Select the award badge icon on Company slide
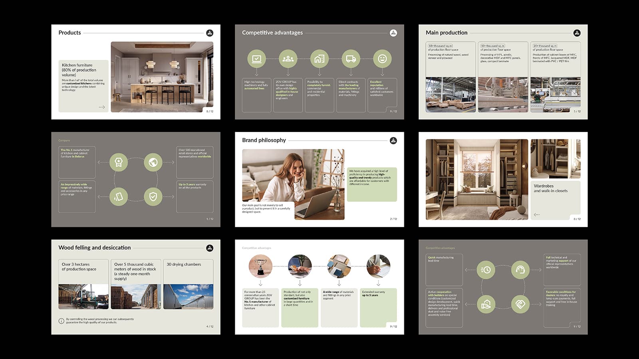Image resolution: width=639 pixels, height=359 pixels. click(119, 162)
